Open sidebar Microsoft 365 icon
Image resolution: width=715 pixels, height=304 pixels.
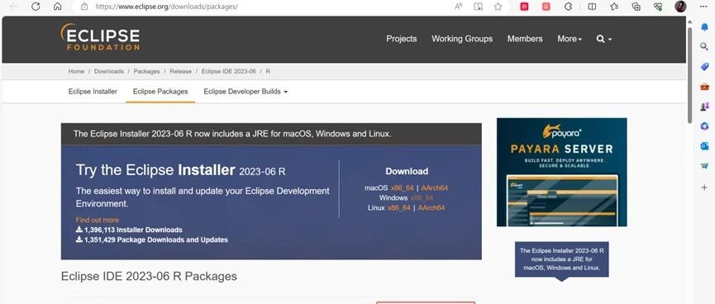704,126
